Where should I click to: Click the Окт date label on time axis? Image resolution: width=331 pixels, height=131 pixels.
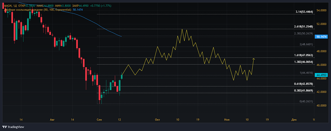(158, 120)
